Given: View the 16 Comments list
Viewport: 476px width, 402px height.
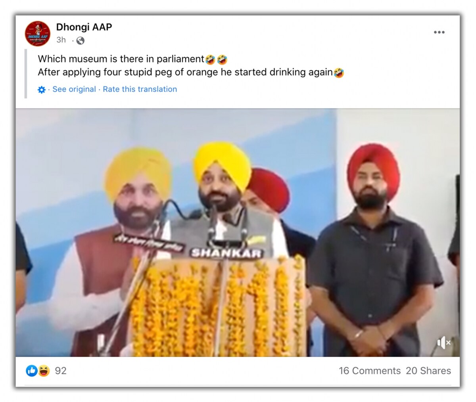Looking at the screenshot, I should (370, 371).
